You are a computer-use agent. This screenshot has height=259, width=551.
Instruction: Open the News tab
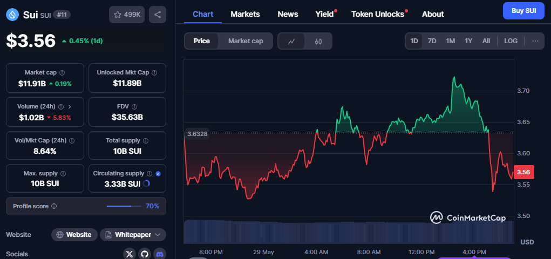(288, 14)
